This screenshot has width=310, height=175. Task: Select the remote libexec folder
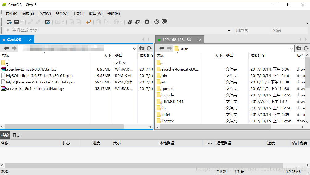167,121
